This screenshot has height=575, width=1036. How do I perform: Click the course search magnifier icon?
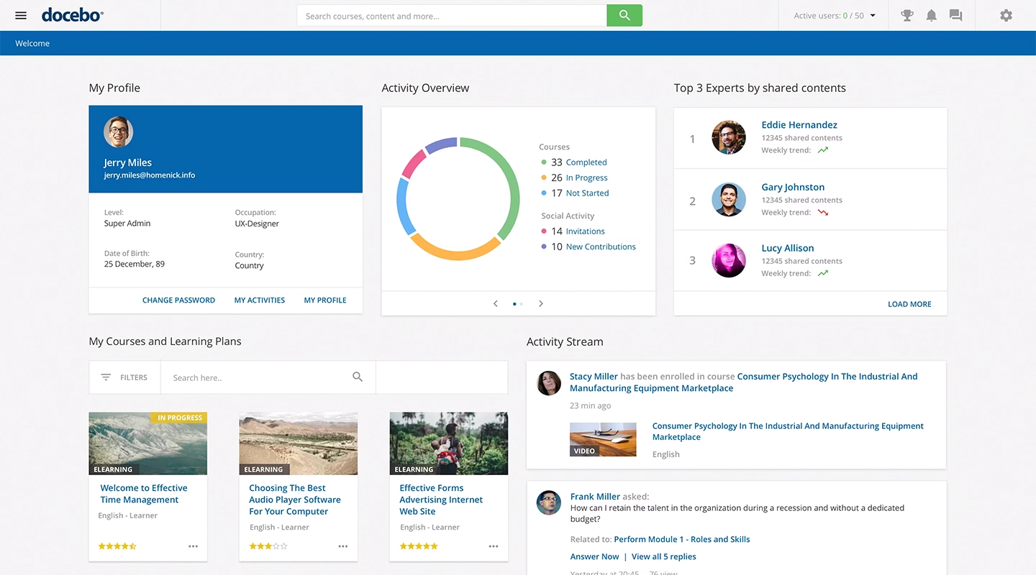click(358, 377)
